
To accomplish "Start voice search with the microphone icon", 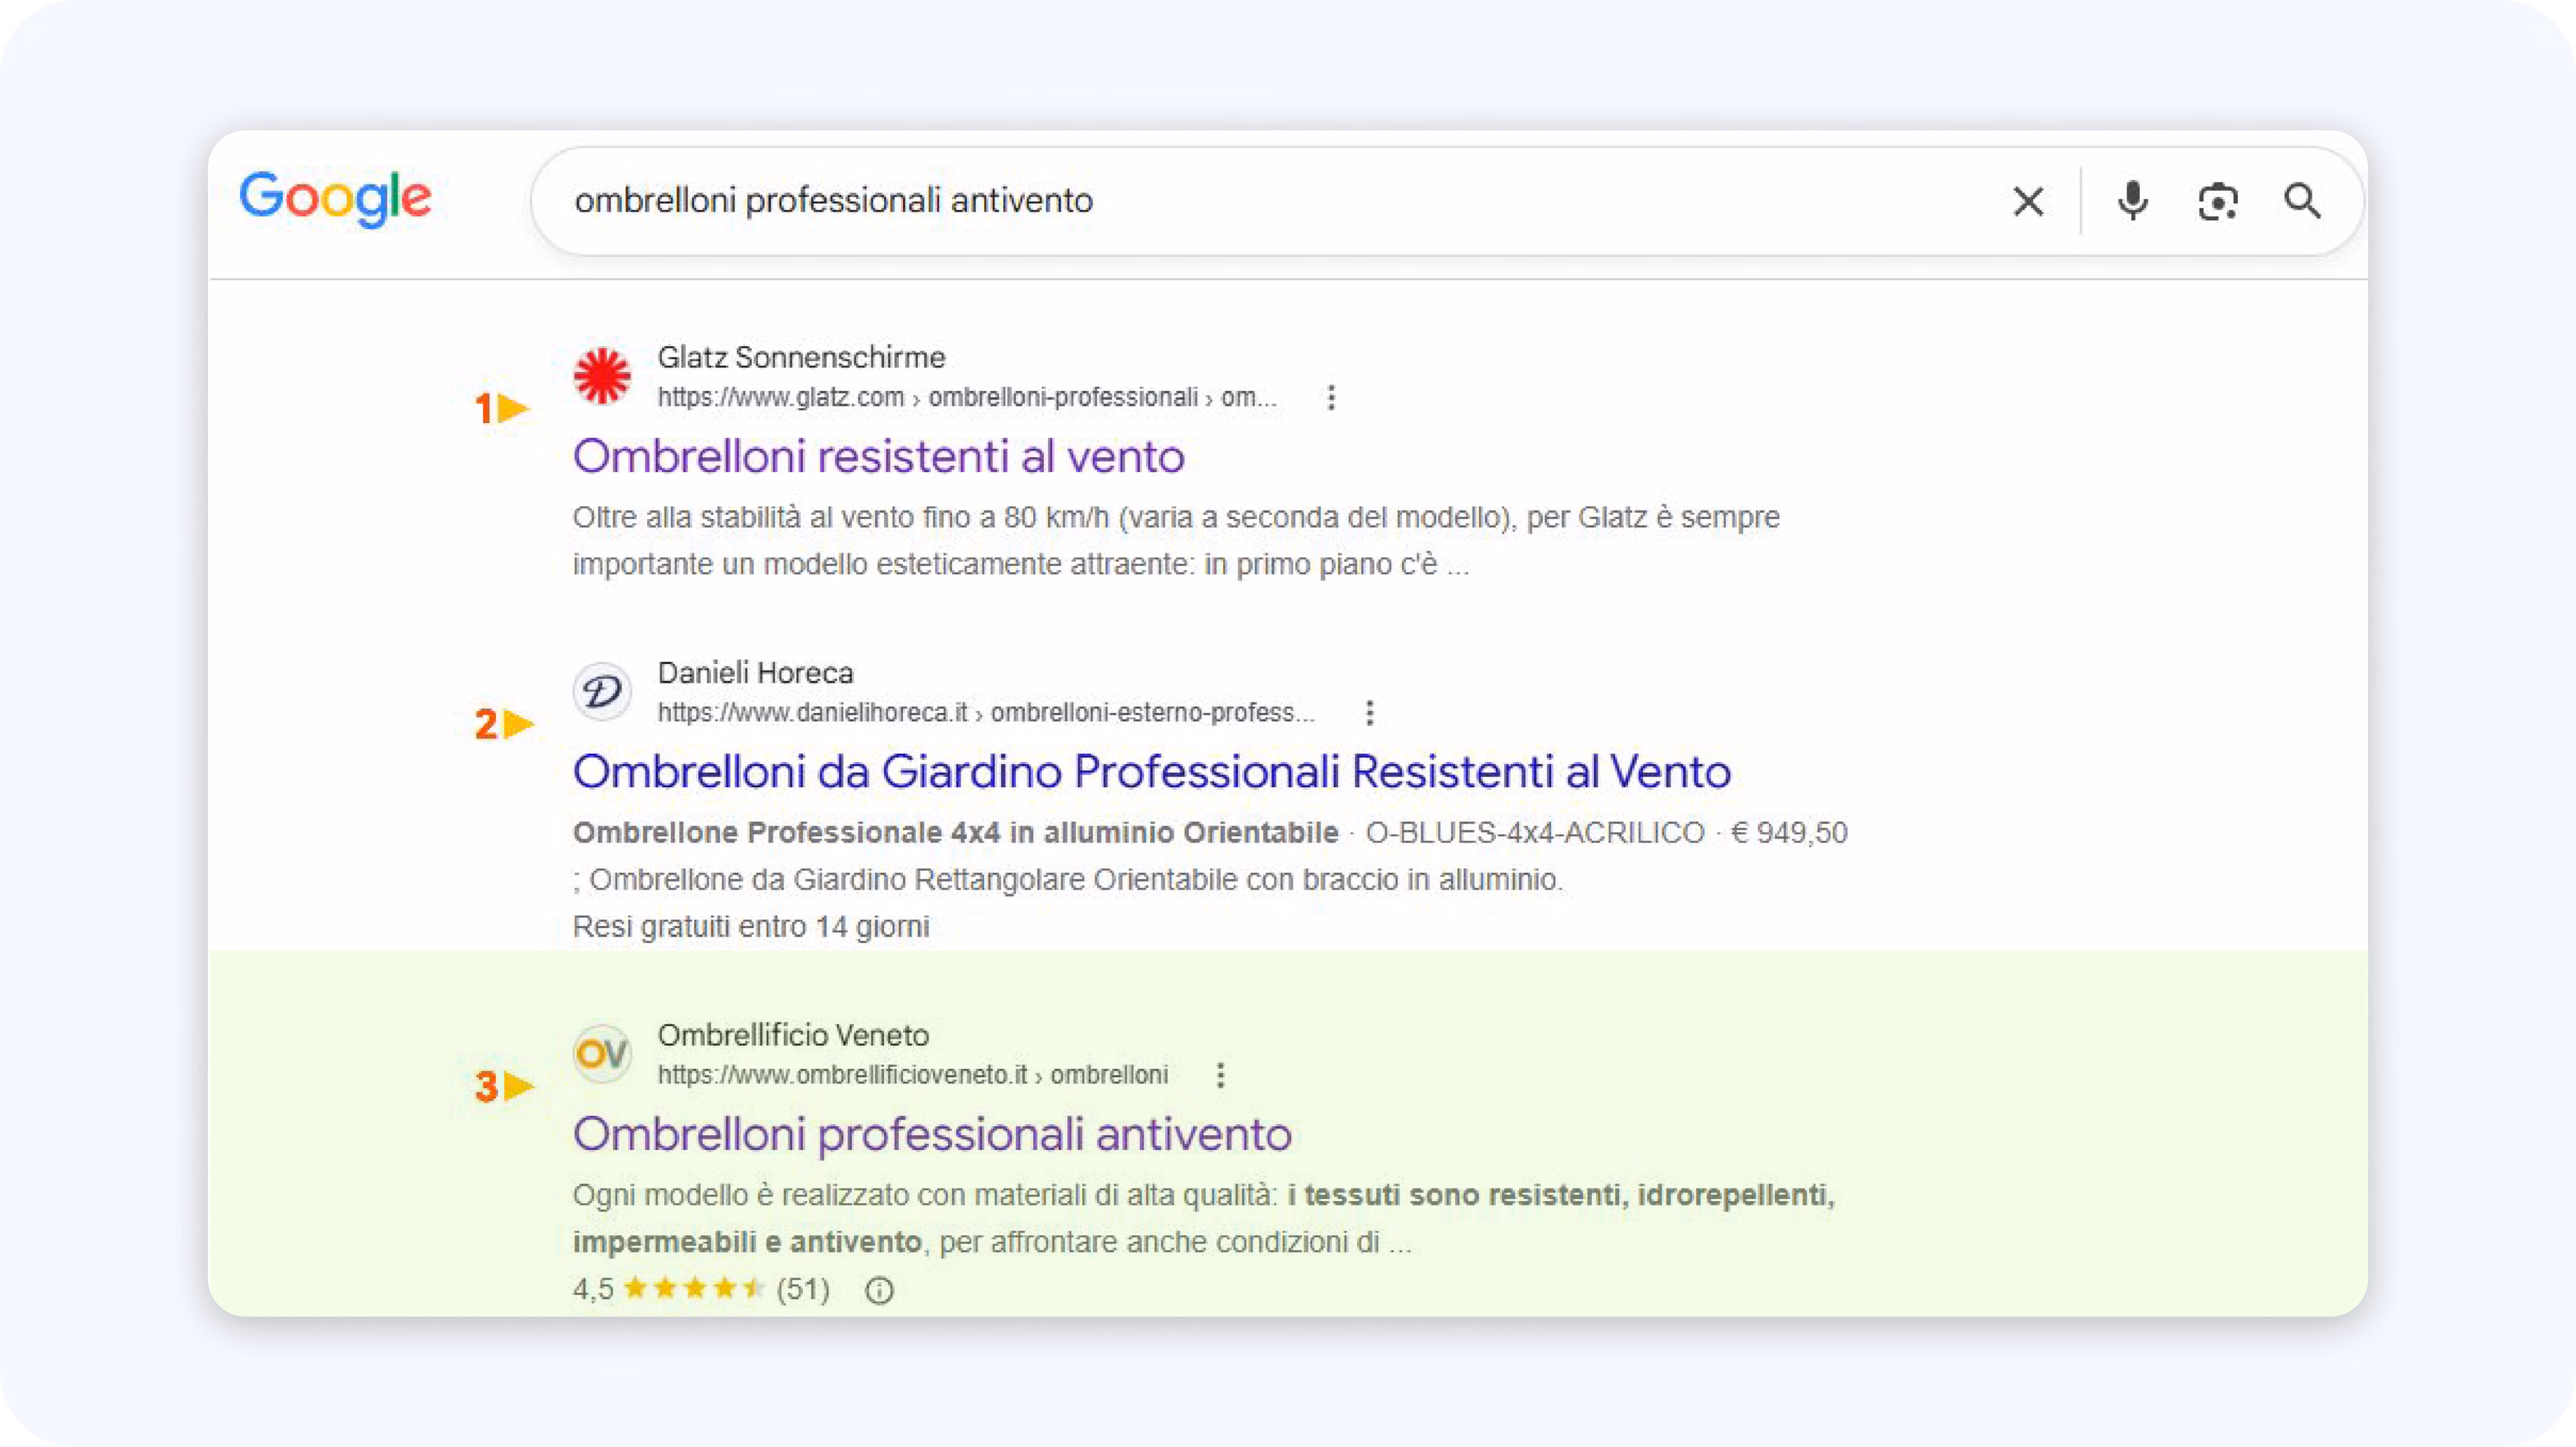I will tap(2132, 201).
